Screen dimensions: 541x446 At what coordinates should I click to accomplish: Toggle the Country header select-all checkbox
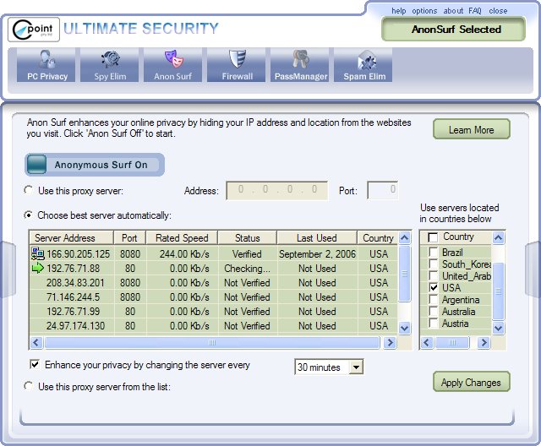pyautogui.click(x=433, y=237)
